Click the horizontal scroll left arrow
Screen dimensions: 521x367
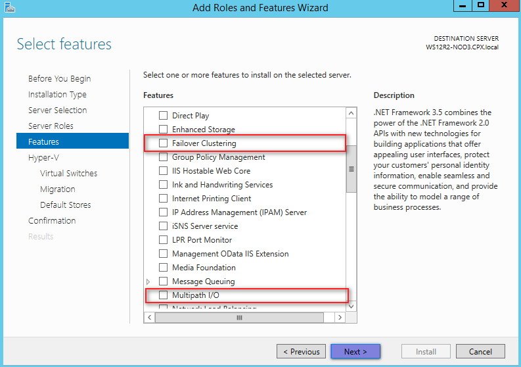point(150,318)
